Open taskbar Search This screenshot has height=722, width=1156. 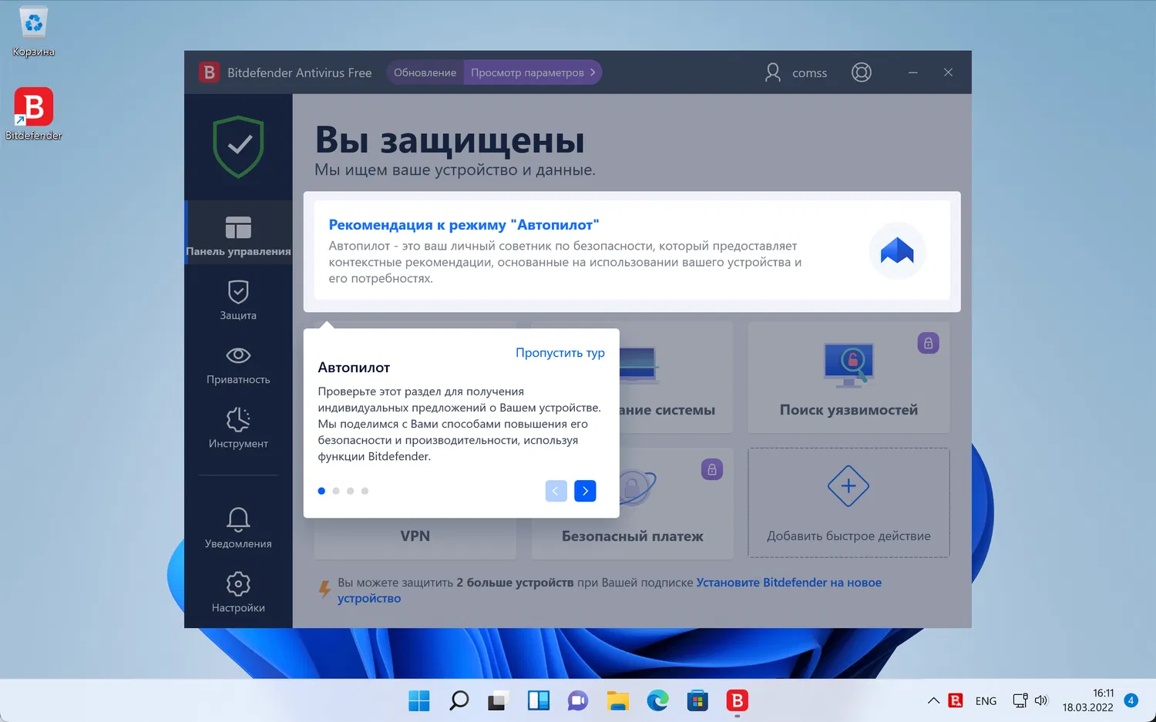click(459, 700)
